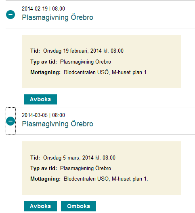Open the Plasmagivning Örebro heading for 2014-03-05

tap(58, 124)
